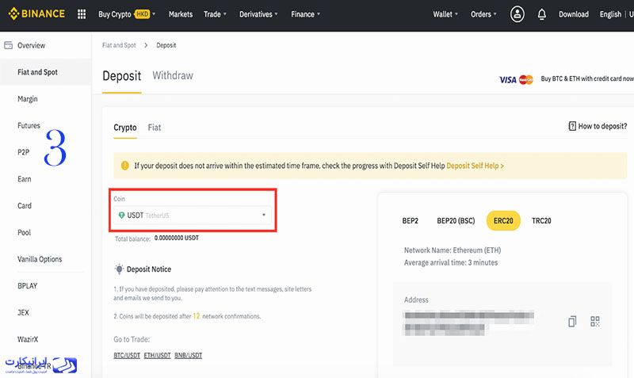634x378 pixels.
Task: Open Overview in the sidebar
Action: pyautogui.click(x=31, y=45)
